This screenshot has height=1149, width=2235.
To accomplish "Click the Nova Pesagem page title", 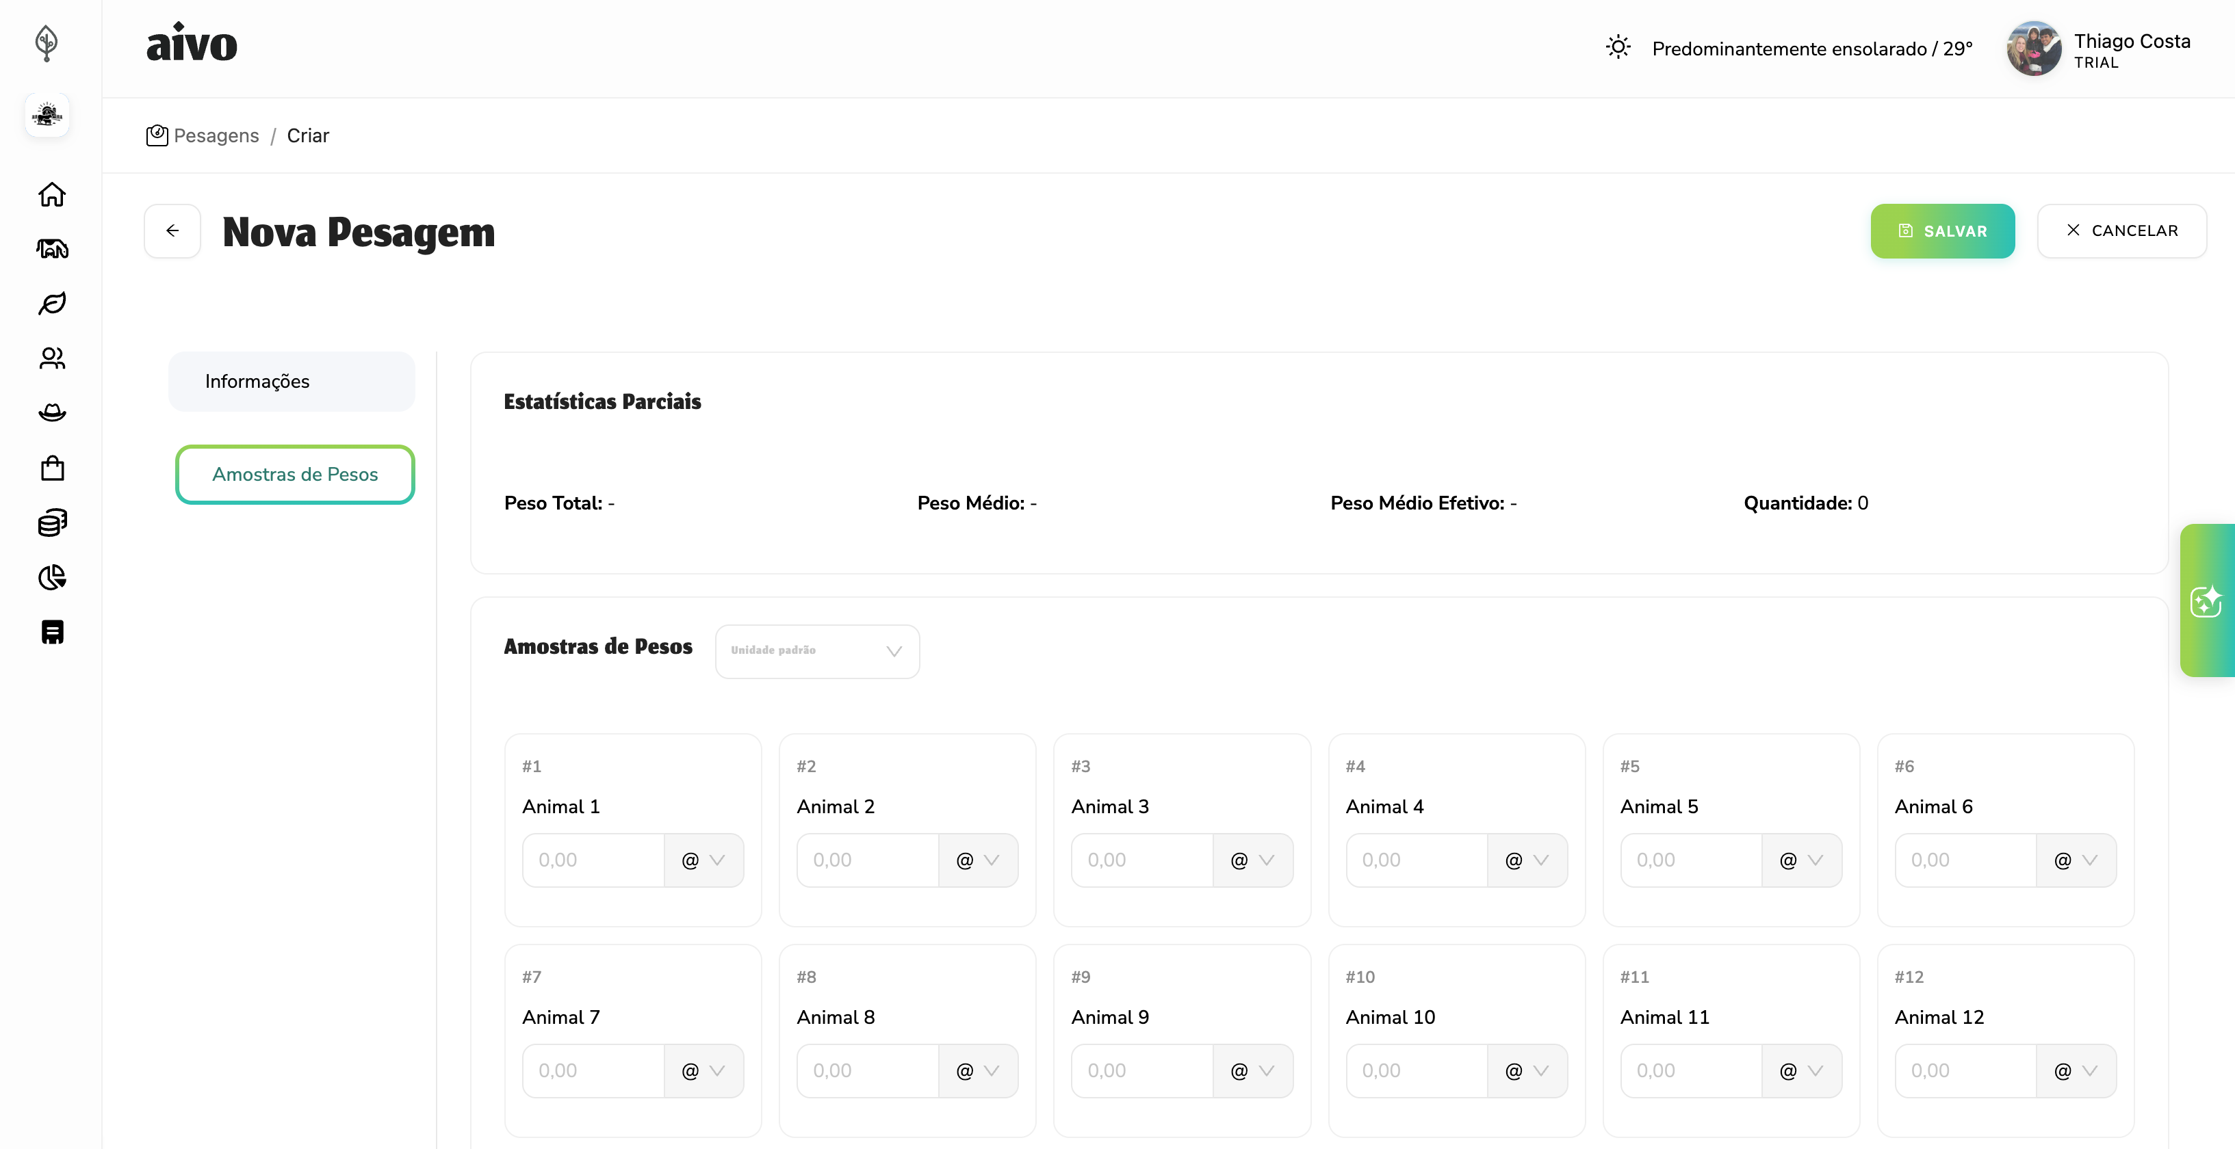I will (359, 232).
